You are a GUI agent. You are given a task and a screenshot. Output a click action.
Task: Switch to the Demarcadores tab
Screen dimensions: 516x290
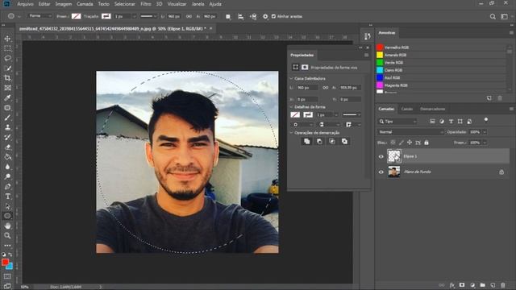tap(432, 109)
